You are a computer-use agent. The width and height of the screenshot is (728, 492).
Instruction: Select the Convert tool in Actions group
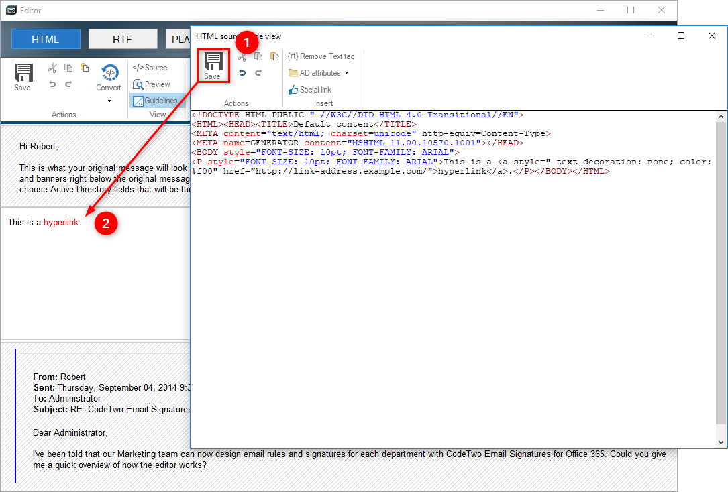[109, 77]
